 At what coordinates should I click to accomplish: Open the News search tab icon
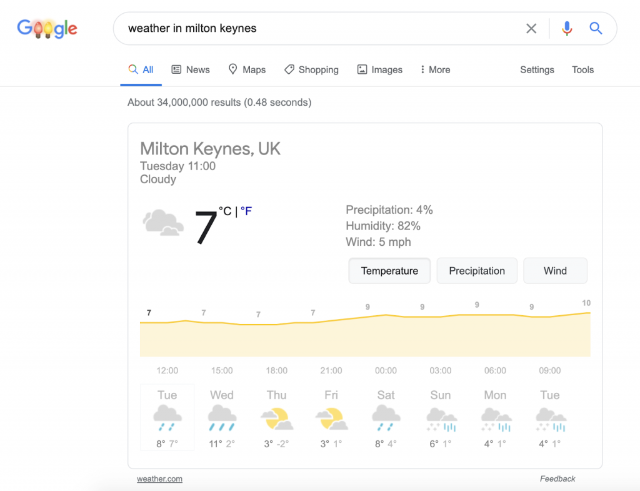tap(177, 69)
